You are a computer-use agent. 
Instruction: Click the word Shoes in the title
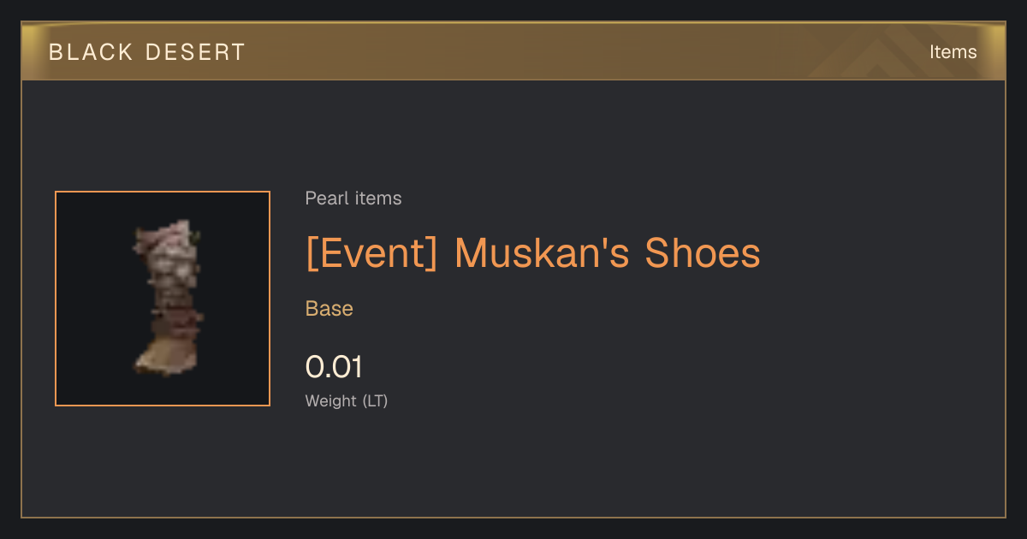coord(703,253)
